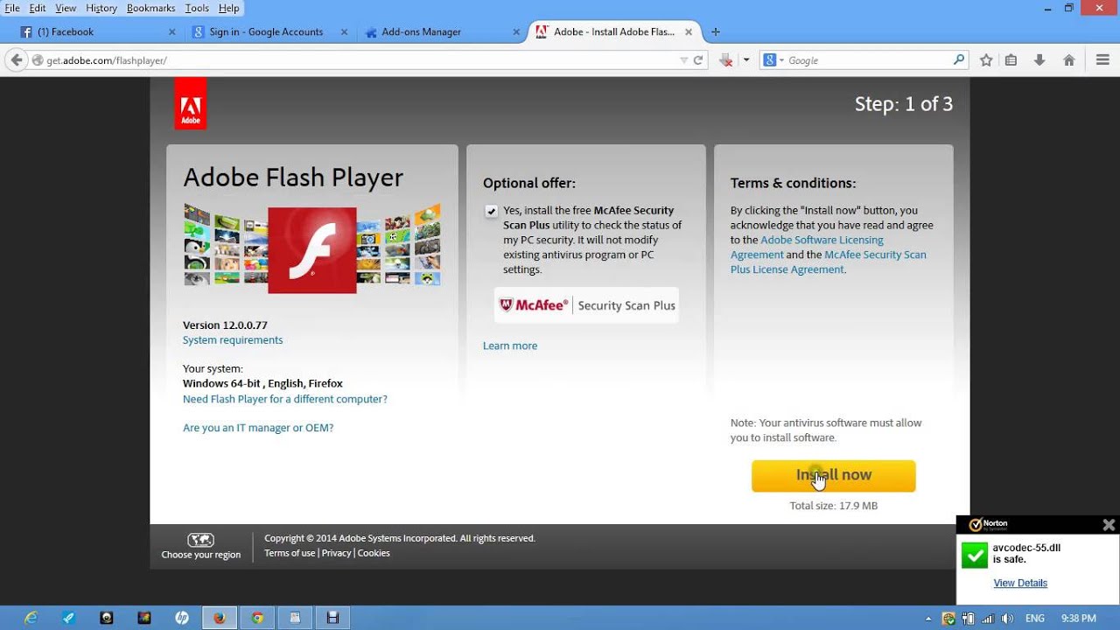
Task: Go to Firefox home page icon
Action: [1068, 60]
